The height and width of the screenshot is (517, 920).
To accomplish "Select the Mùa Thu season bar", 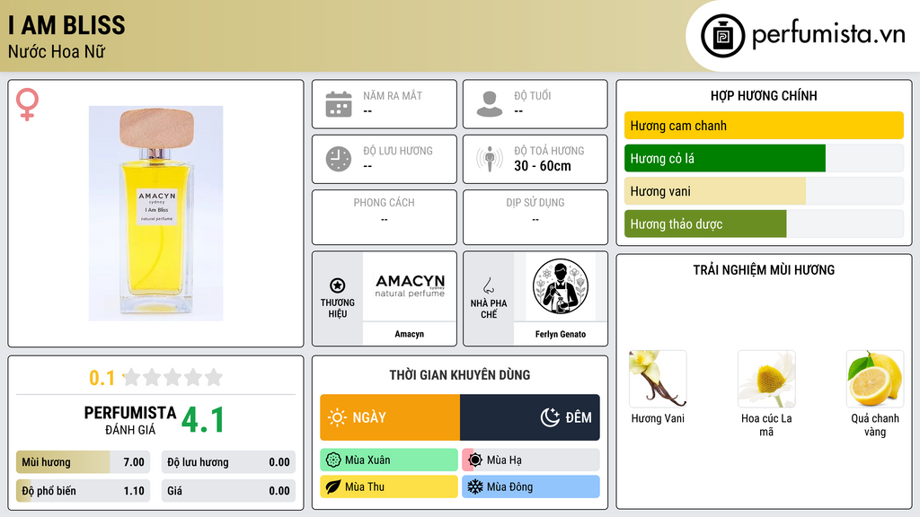I will pos(389,486).
